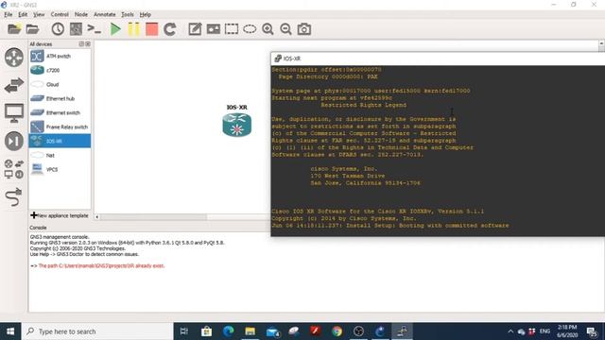The image size is (605, 340).
Task: Suspend all nodes with yellow pause
Action: pyautogui.click(x=133, y=29)
